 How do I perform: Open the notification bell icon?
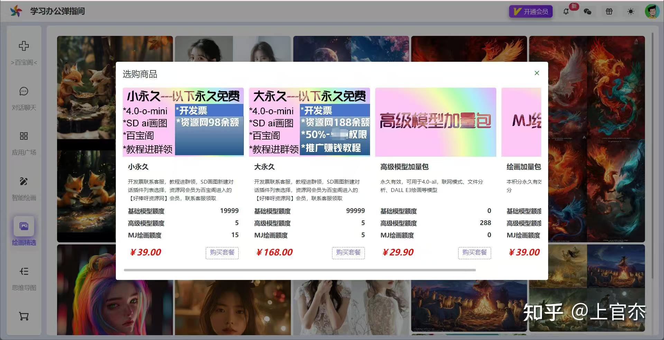(x=566, y=11)
